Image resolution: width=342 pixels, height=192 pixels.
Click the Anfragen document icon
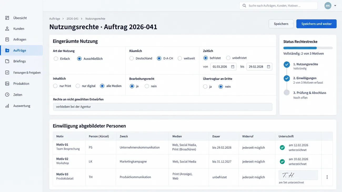pyautogui.click(x=7, y=39)
